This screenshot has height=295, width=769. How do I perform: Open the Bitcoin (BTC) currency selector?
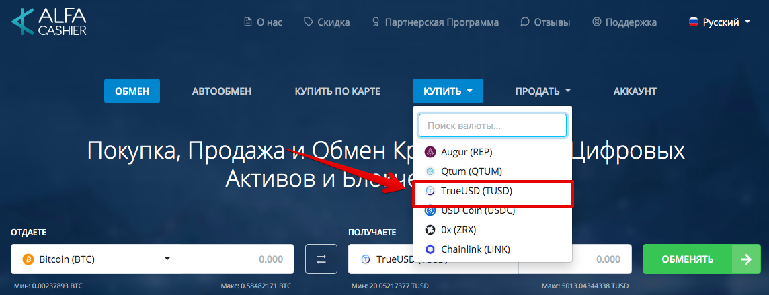(96, 259)
